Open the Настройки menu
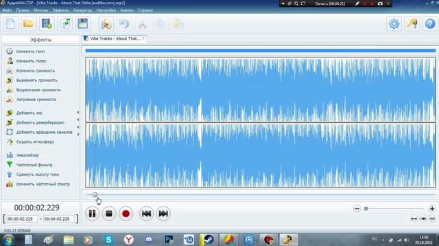439x246 pixels. pyautogui.click(x=106, y=10)
